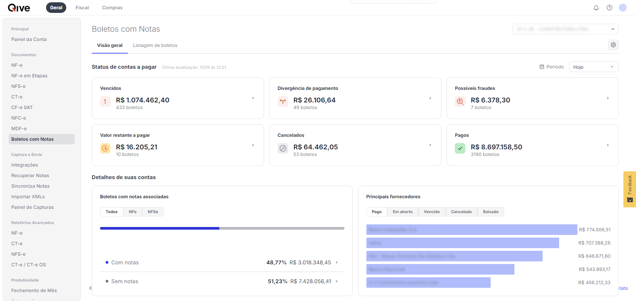Open the Feedback side tab
The width and height of the screenshot is (636, 303).
coord(630,189)
